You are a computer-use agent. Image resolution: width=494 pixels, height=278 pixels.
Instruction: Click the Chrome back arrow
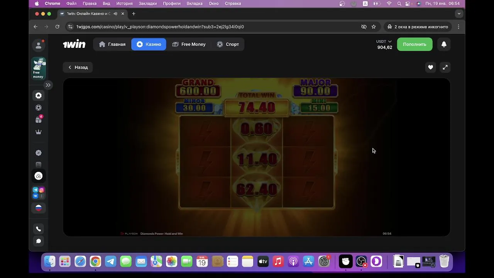pos(36,27)
